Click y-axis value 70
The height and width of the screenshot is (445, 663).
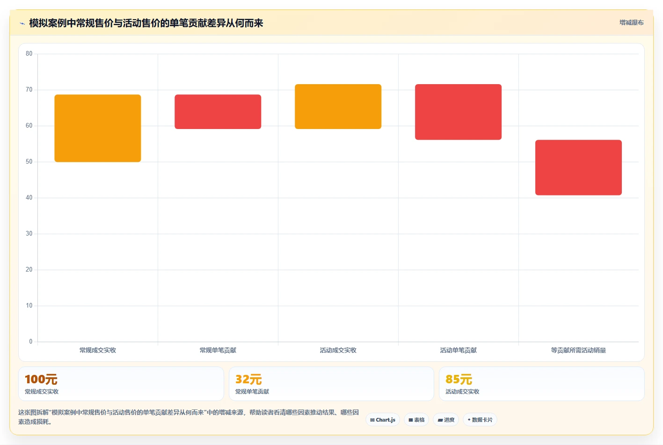point(29,90)
